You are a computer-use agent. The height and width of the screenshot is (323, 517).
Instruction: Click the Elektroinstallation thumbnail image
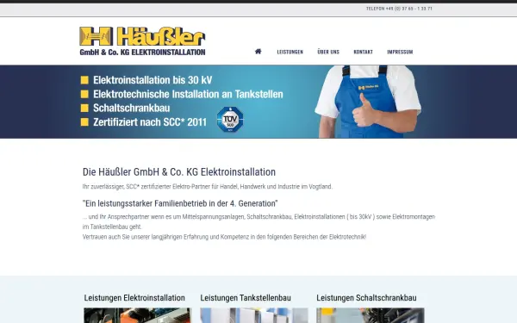[137, 315]
